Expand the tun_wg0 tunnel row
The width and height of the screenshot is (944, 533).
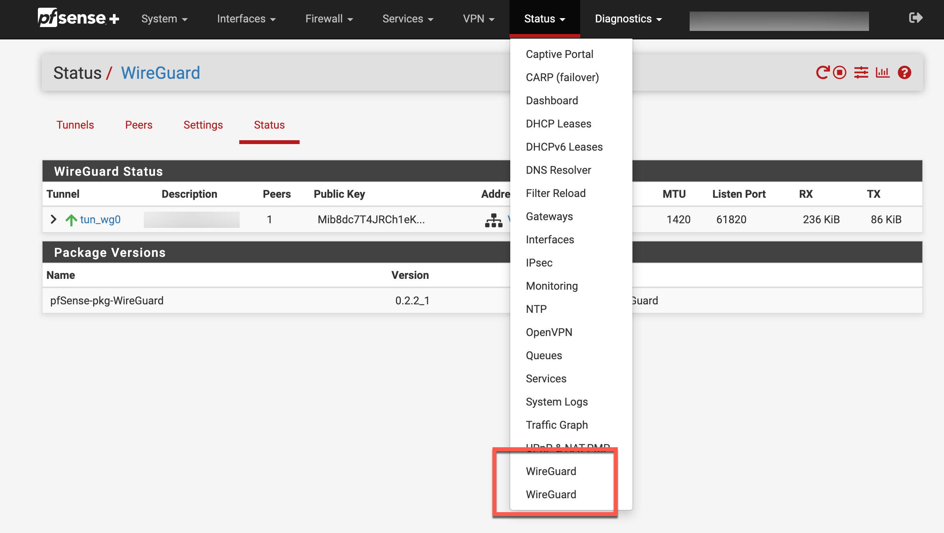point(54,219)
